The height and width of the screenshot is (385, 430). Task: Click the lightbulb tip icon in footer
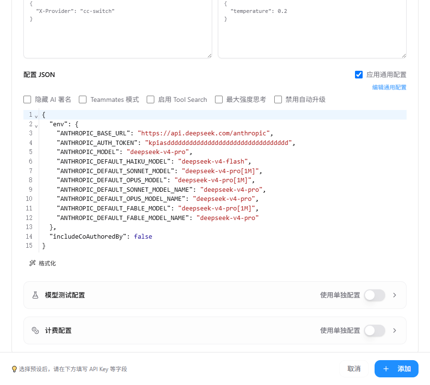(x=14, y=369)
